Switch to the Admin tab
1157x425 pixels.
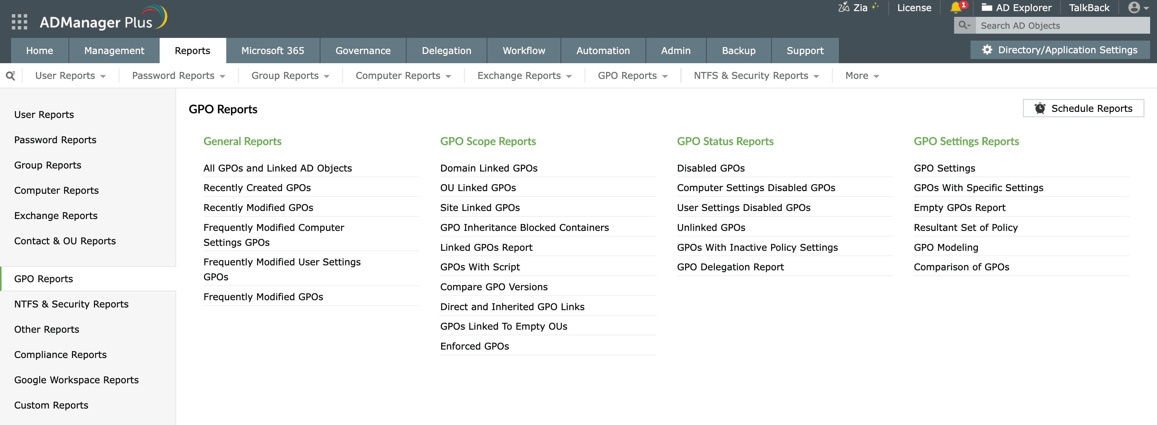click(x=675, y=50)
